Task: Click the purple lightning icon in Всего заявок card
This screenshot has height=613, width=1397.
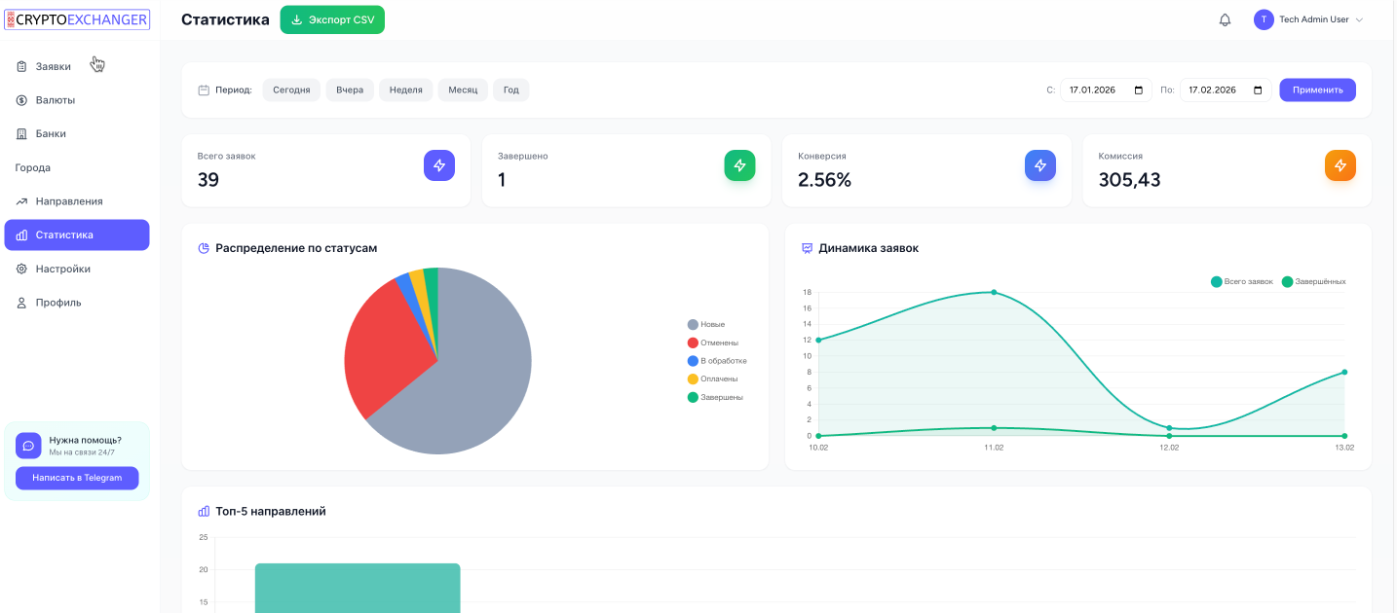Action: coord(439,165)
